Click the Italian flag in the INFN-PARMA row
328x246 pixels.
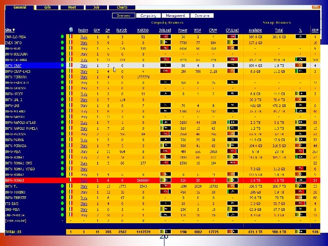[x=71, y=139]
